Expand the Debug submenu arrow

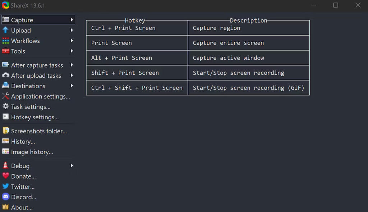pyautogui.click(x=72, y=166)
